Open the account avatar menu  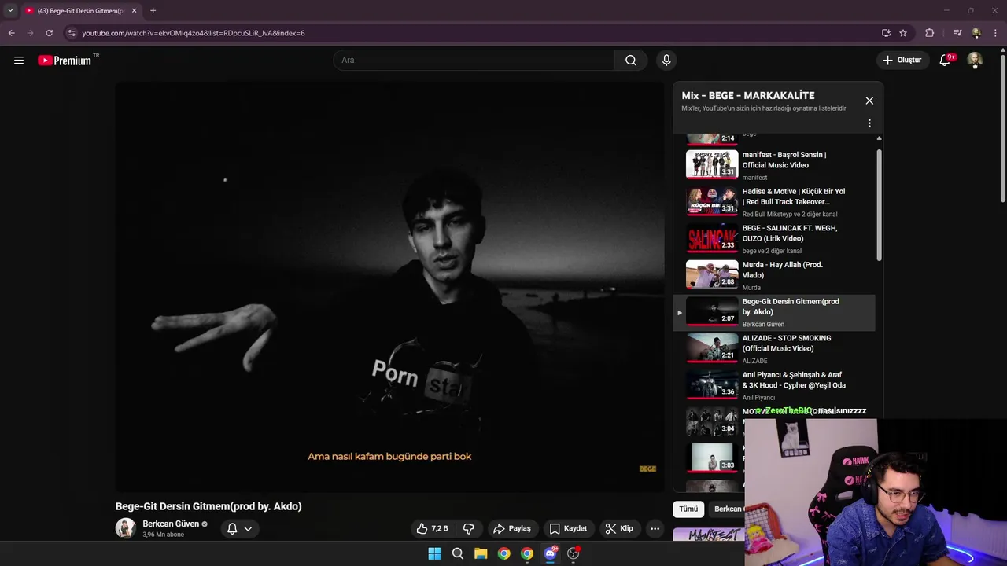coord(975,61)
